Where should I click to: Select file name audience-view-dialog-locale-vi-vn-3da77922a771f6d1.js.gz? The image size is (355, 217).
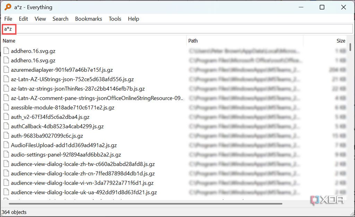coord(82,183)
